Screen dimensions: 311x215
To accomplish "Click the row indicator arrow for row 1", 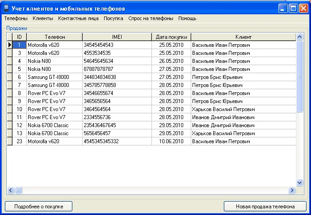I will 9,45.
